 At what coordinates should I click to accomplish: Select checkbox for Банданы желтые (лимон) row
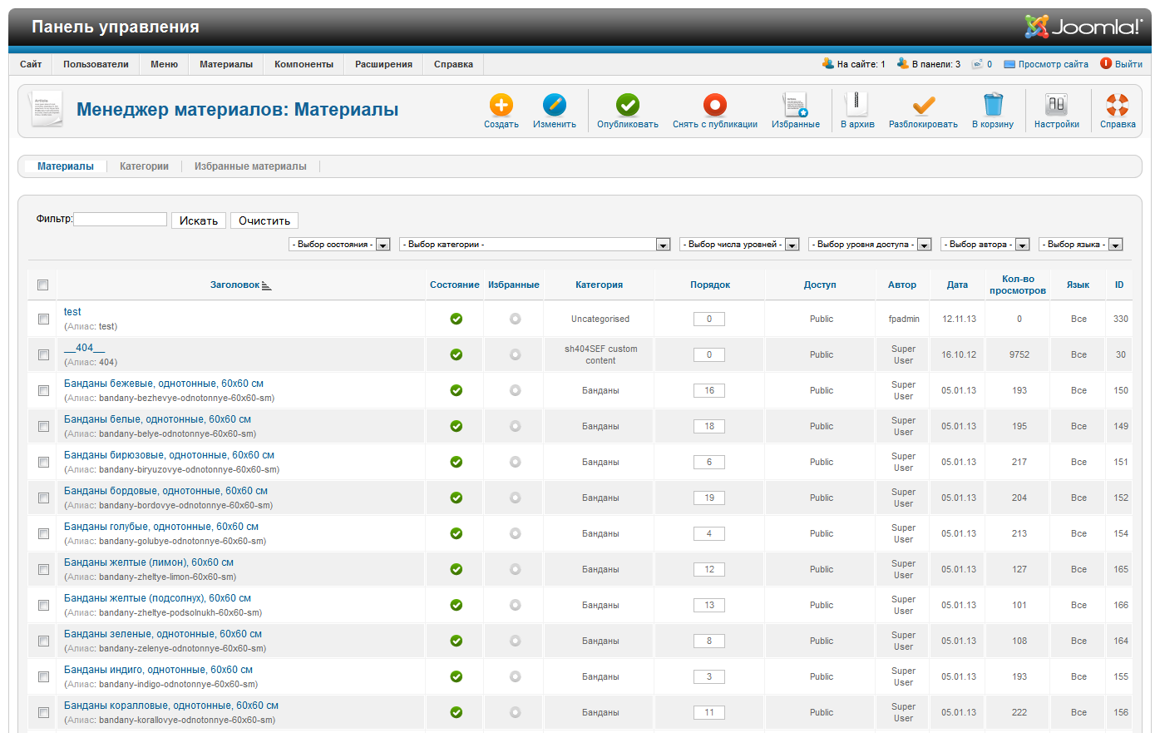43,569
